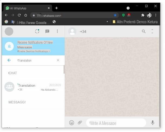Open the browser profile avatar

[x=149, y=15]
